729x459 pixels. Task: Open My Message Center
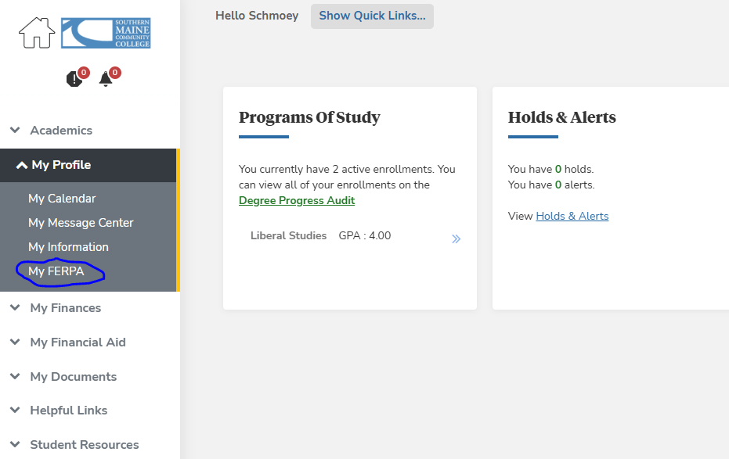[81, 223]
